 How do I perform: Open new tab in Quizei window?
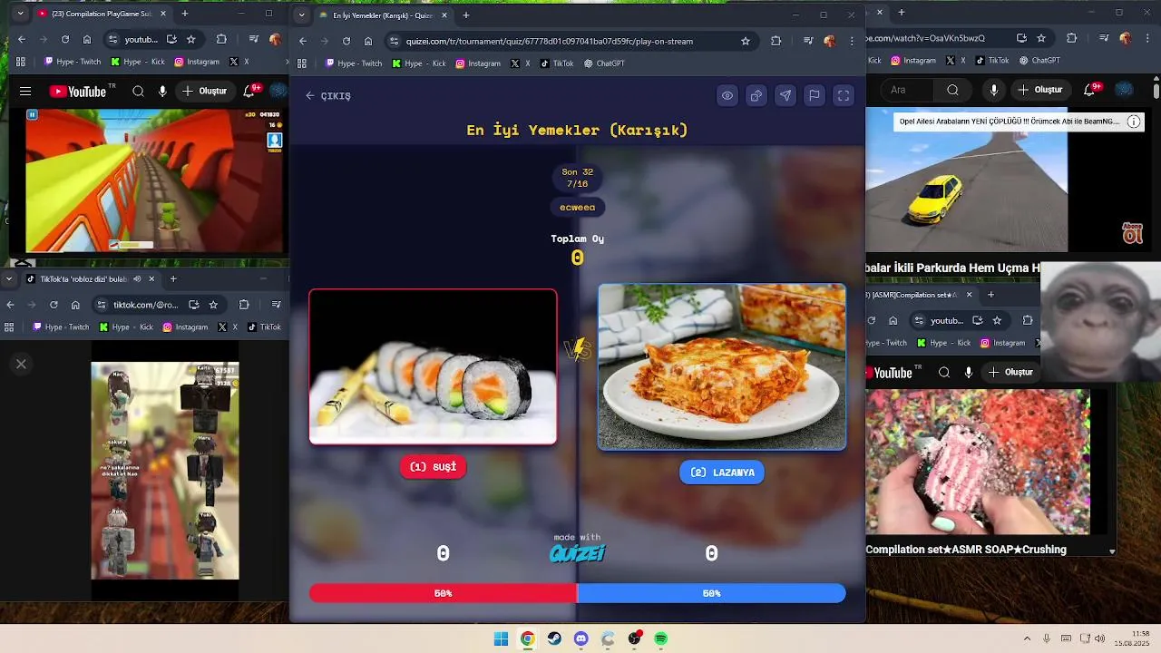point(466,15)
